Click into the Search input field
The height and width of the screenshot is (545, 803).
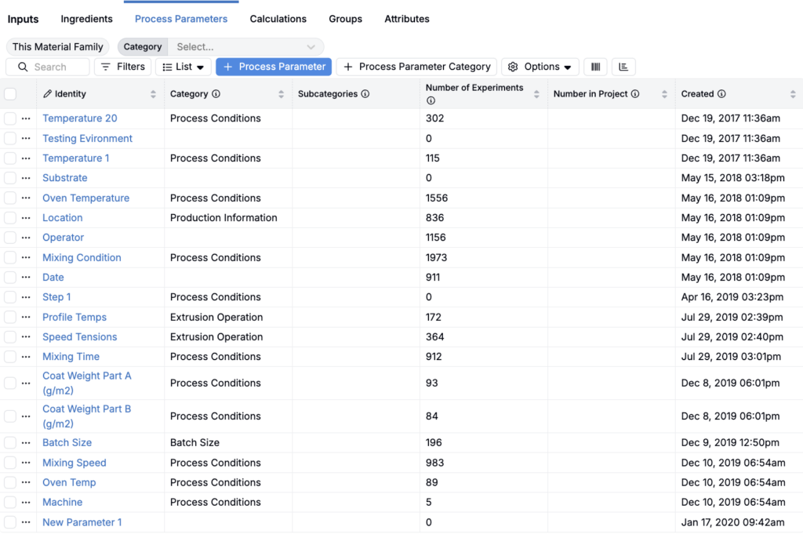tap(58, 67)
